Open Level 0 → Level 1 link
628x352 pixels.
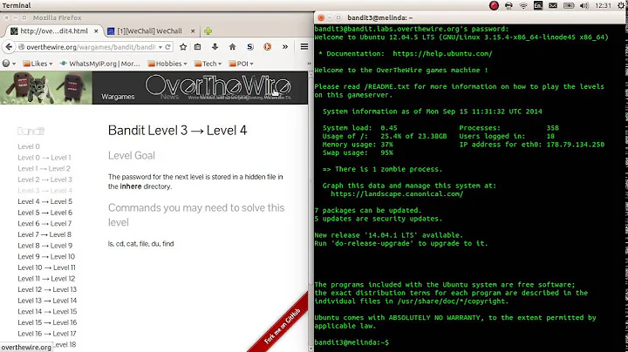(44, 158)
